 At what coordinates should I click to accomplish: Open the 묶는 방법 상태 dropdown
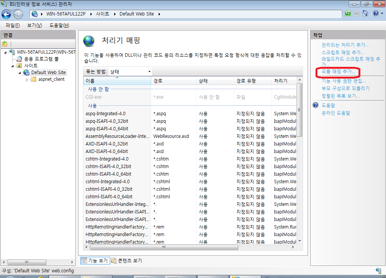pos(149,71)
